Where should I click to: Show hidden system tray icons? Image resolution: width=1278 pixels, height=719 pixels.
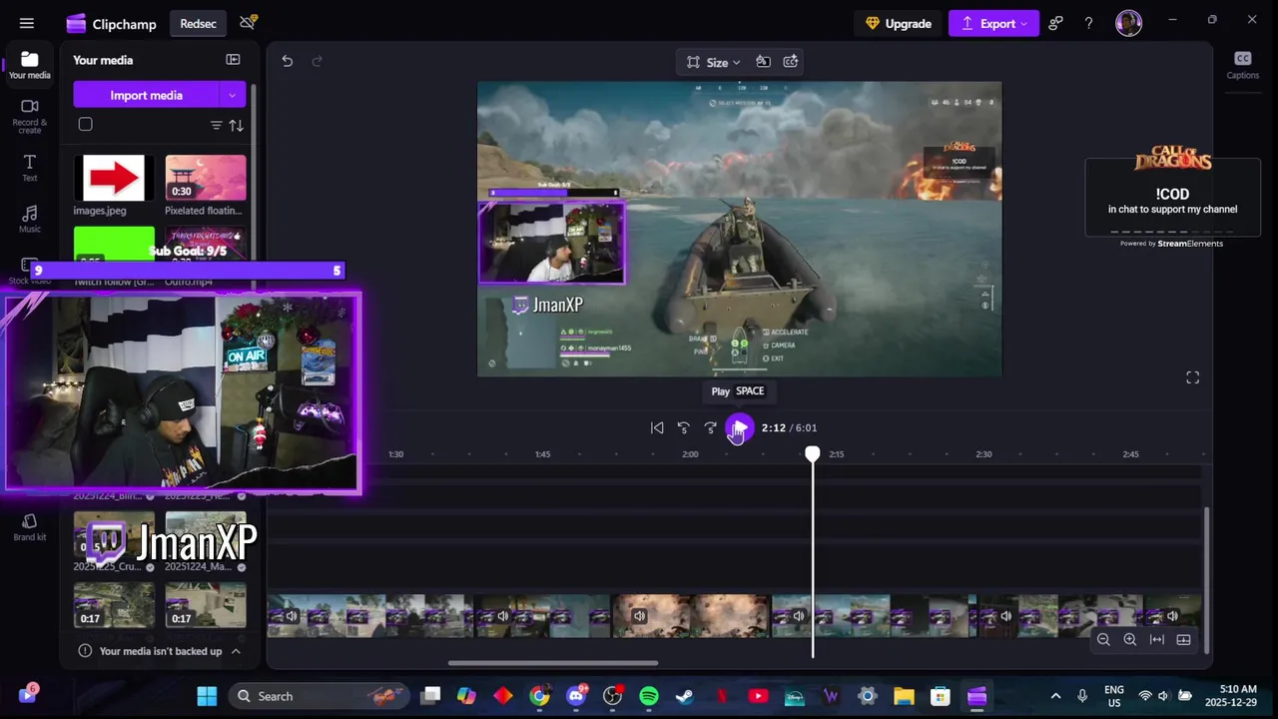(x=1055, y=696)
